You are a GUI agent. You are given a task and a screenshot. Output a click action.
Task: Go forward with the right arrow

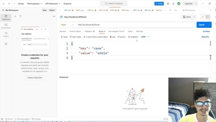(14, 4)
